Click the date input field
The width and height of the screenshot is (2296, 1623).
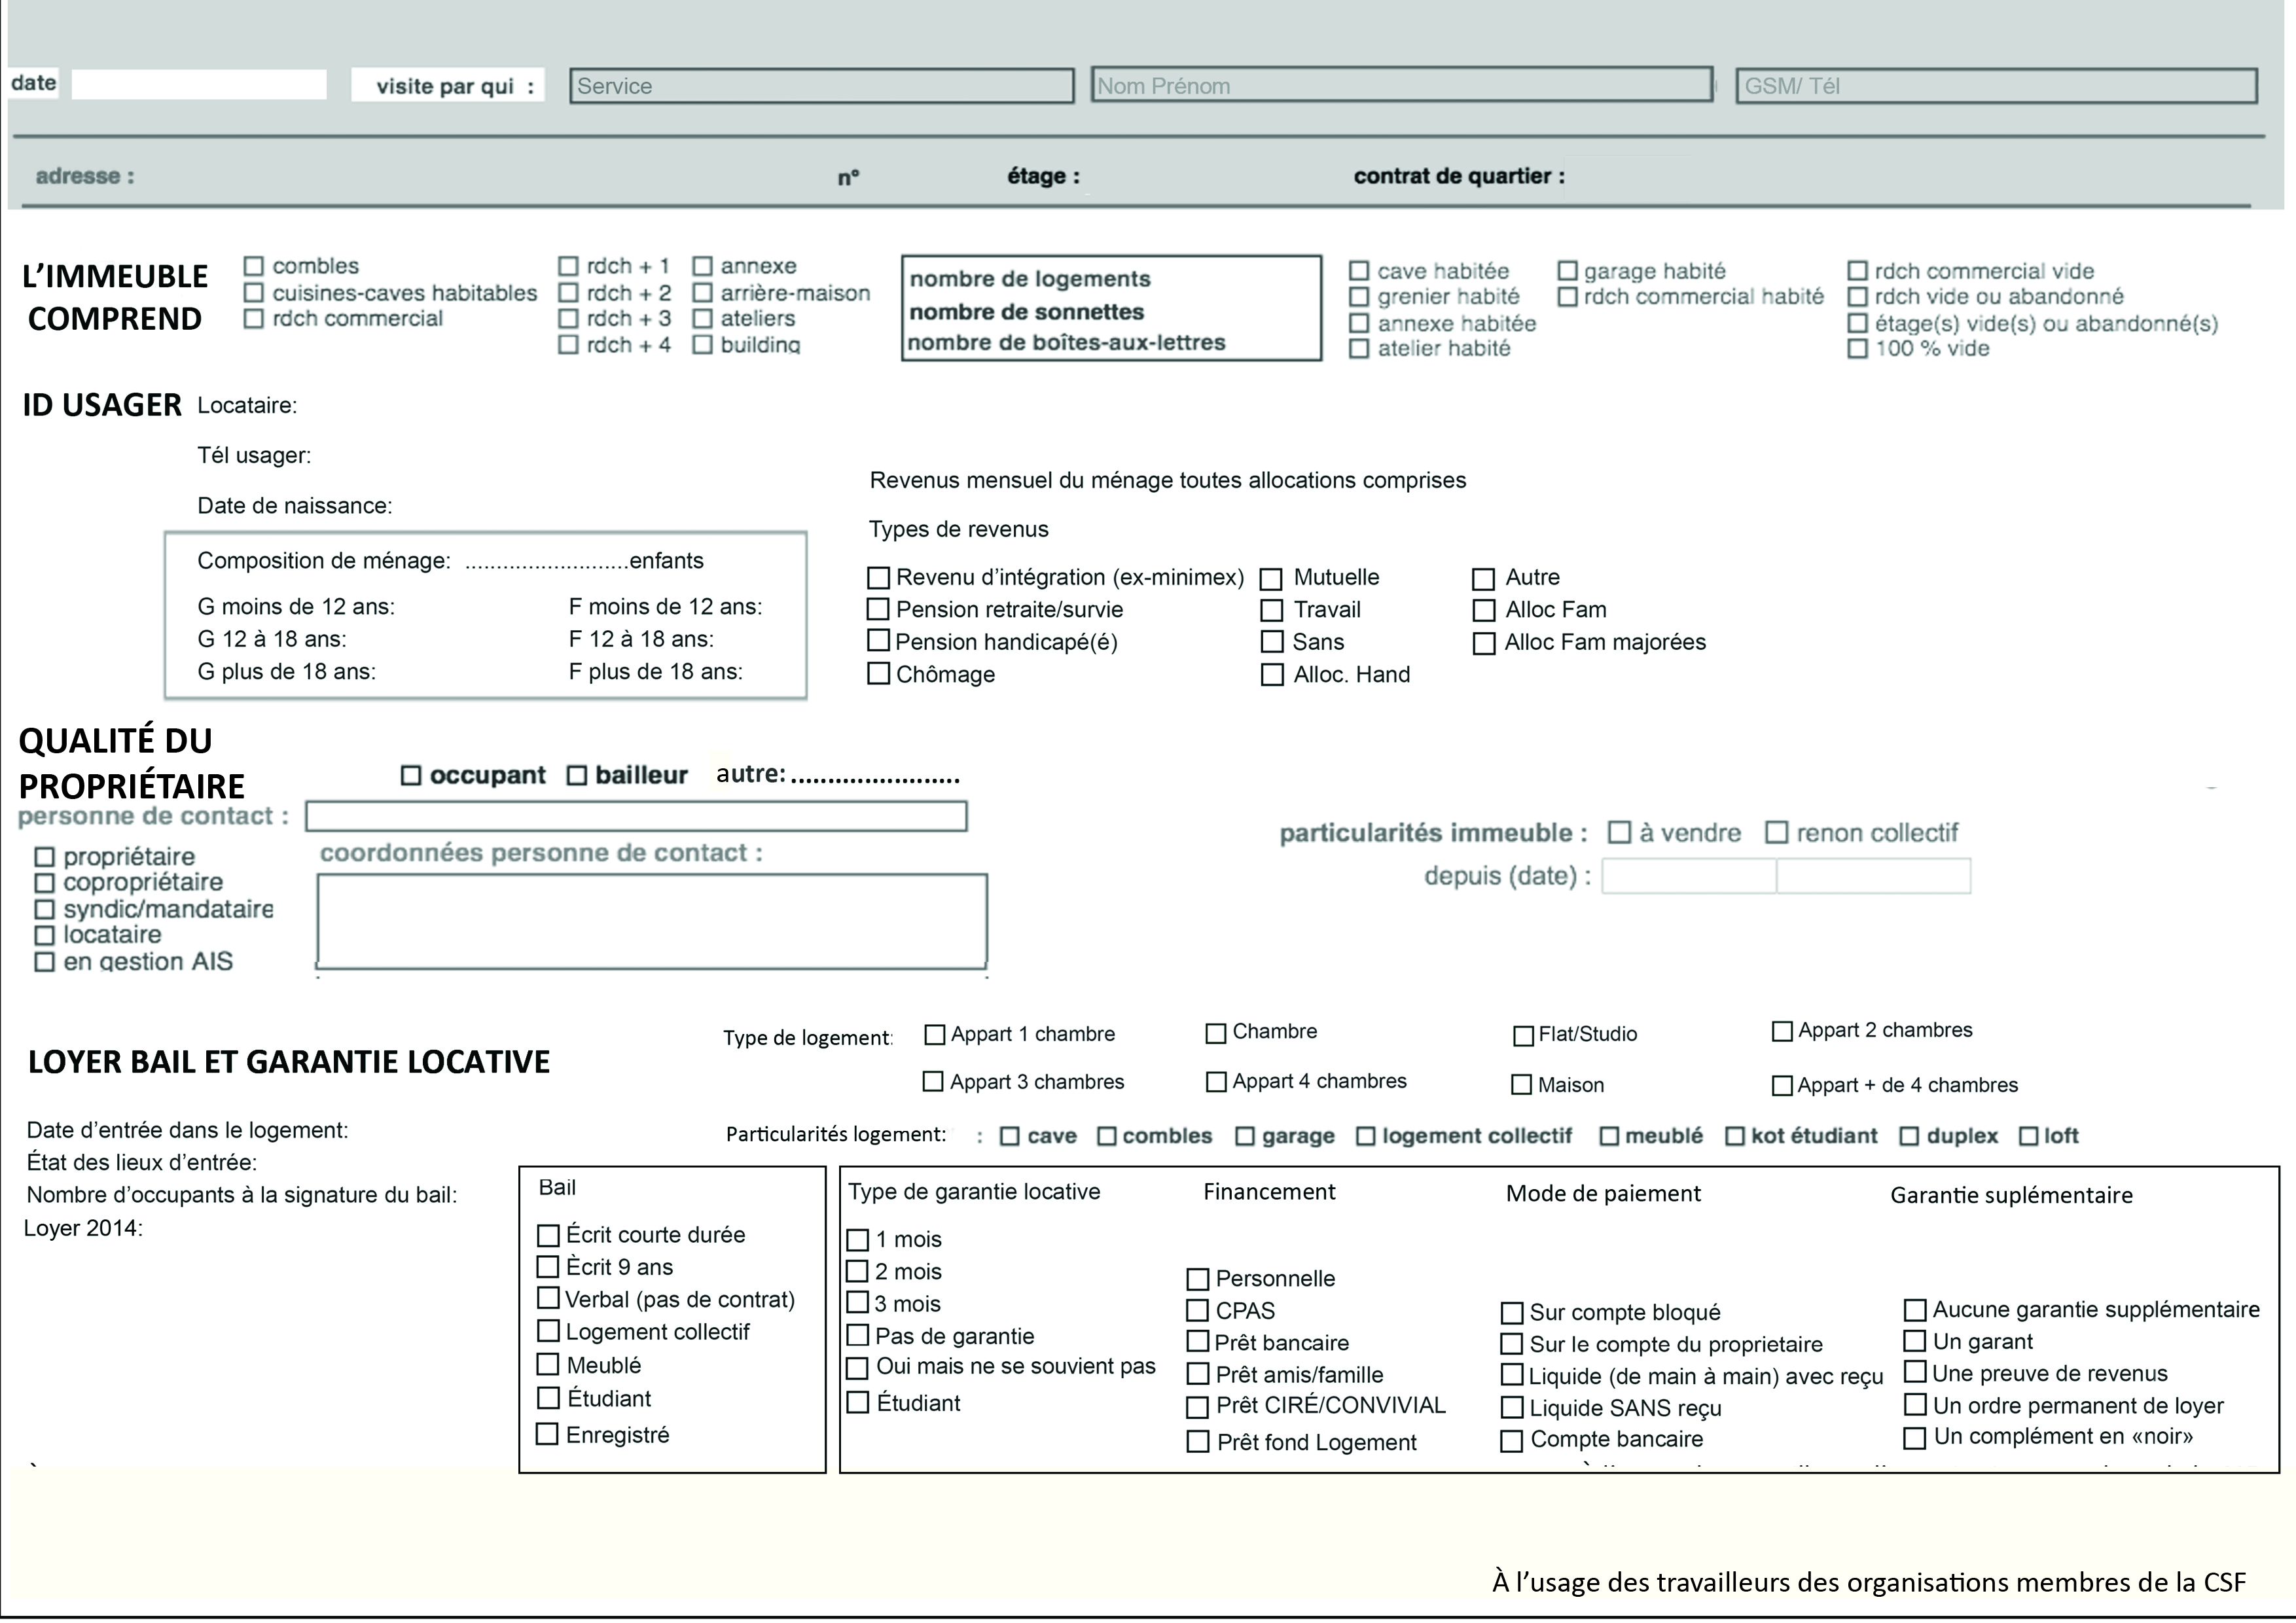(x=199, y=85)
